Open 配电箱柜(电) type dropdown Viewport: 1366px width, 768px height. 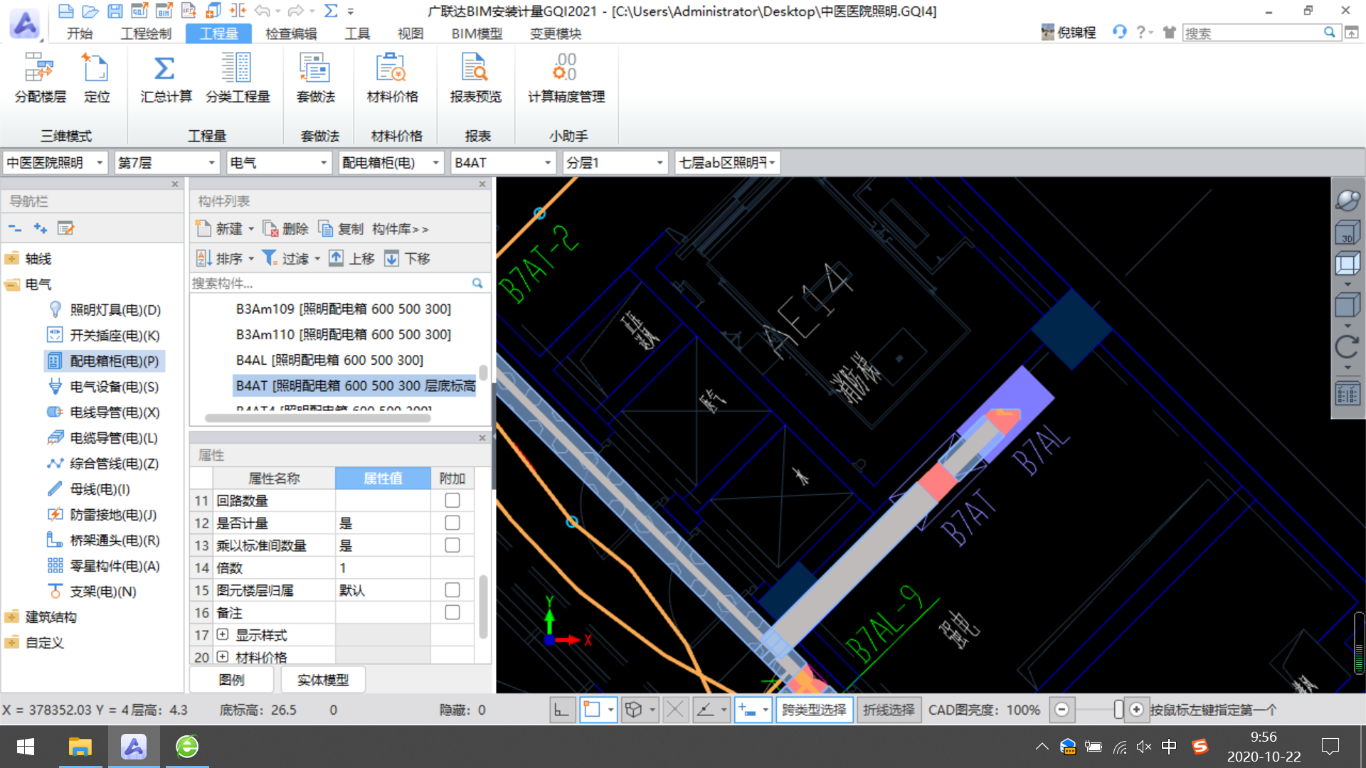coord(435,163)
